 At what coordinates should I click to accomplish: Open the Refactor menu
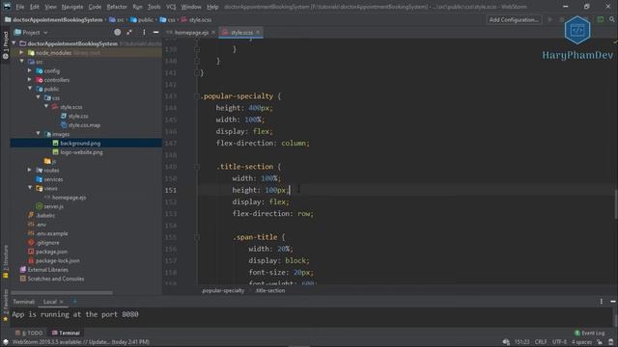(117, 7)
